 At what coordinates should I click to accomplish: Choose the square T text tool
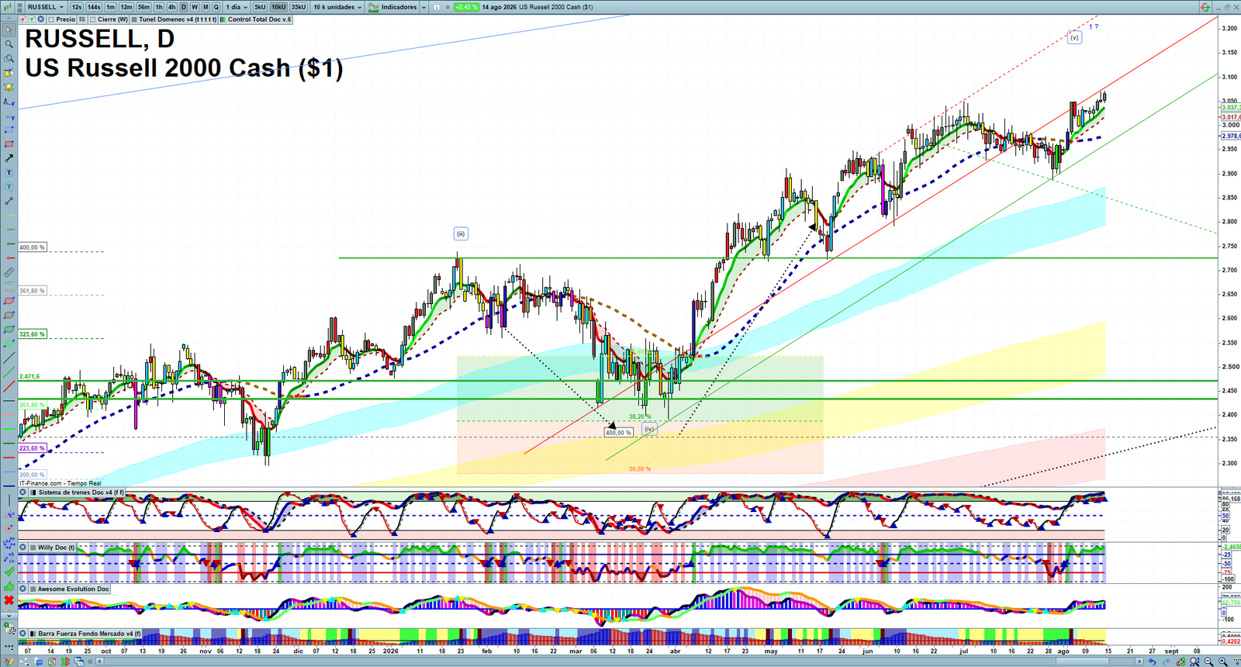[x=9, y=172]
